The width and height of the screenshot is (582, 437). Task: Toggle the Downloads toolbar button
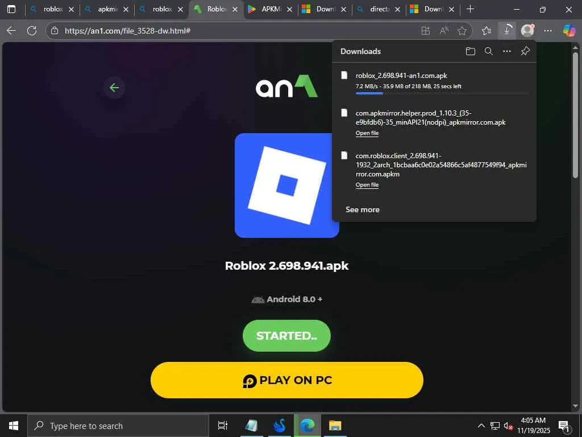507,31
